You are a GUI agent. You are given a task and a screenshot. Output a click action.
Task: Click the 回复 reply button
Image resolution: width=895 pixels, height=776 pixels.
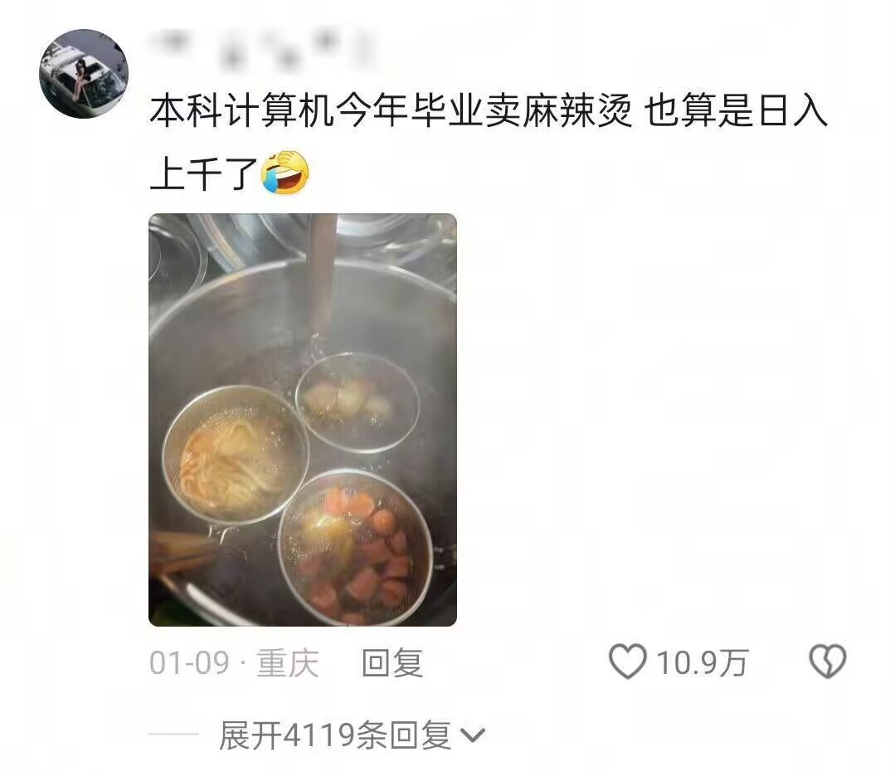click(392, 663)
